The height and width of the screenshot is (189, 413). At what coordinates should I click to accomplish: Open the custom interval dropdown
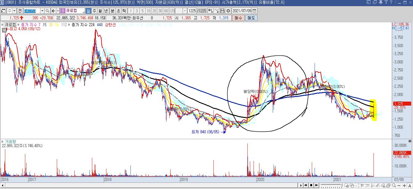click(185, 11)
